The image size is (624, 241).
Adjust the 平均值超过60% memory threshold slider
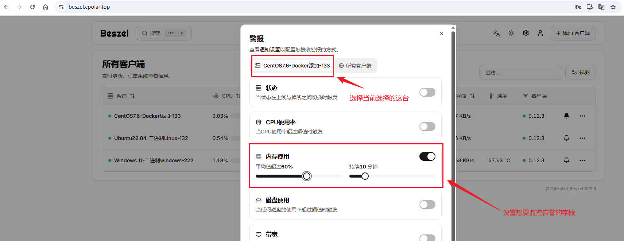click(x=307, y=176)
